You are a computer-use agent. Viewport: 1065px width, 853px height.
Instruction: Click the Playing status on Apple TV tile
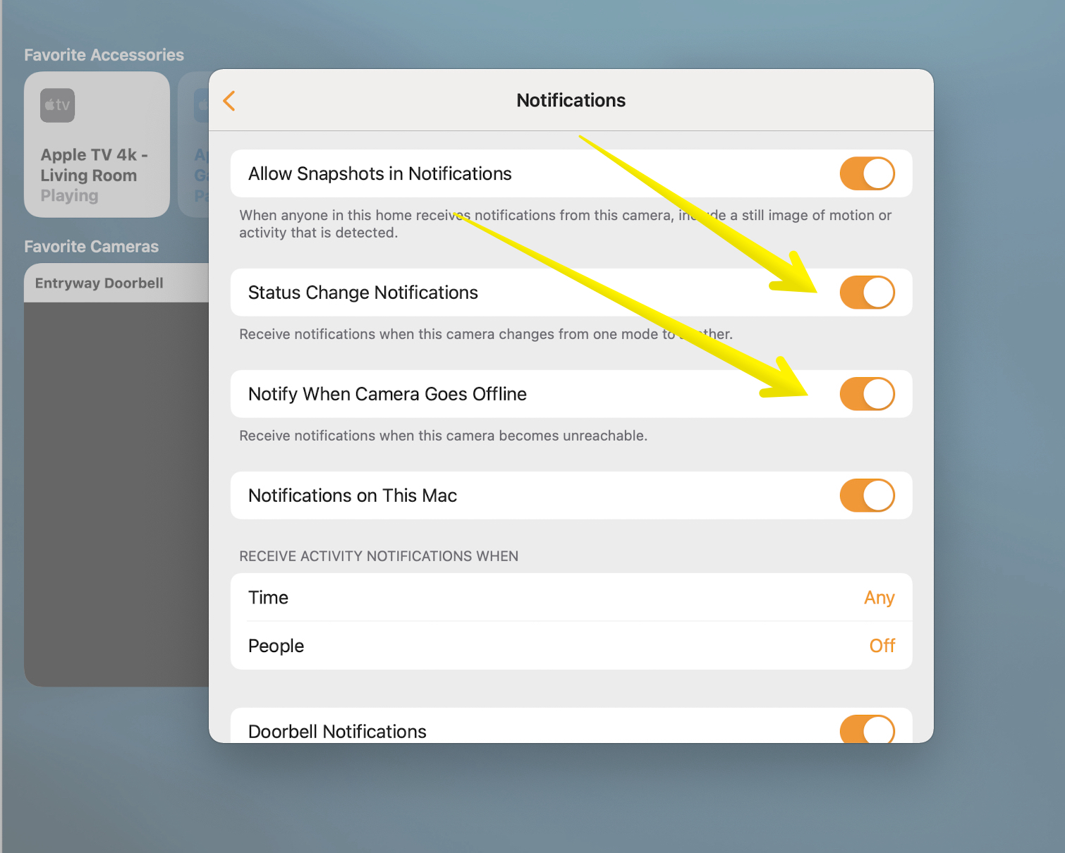coord(69,196)
